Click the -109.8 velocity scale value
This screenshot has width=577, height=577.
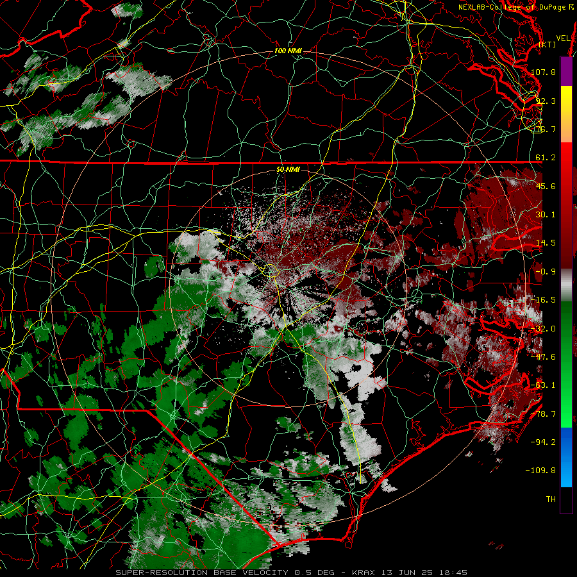[x=541, y=471]
